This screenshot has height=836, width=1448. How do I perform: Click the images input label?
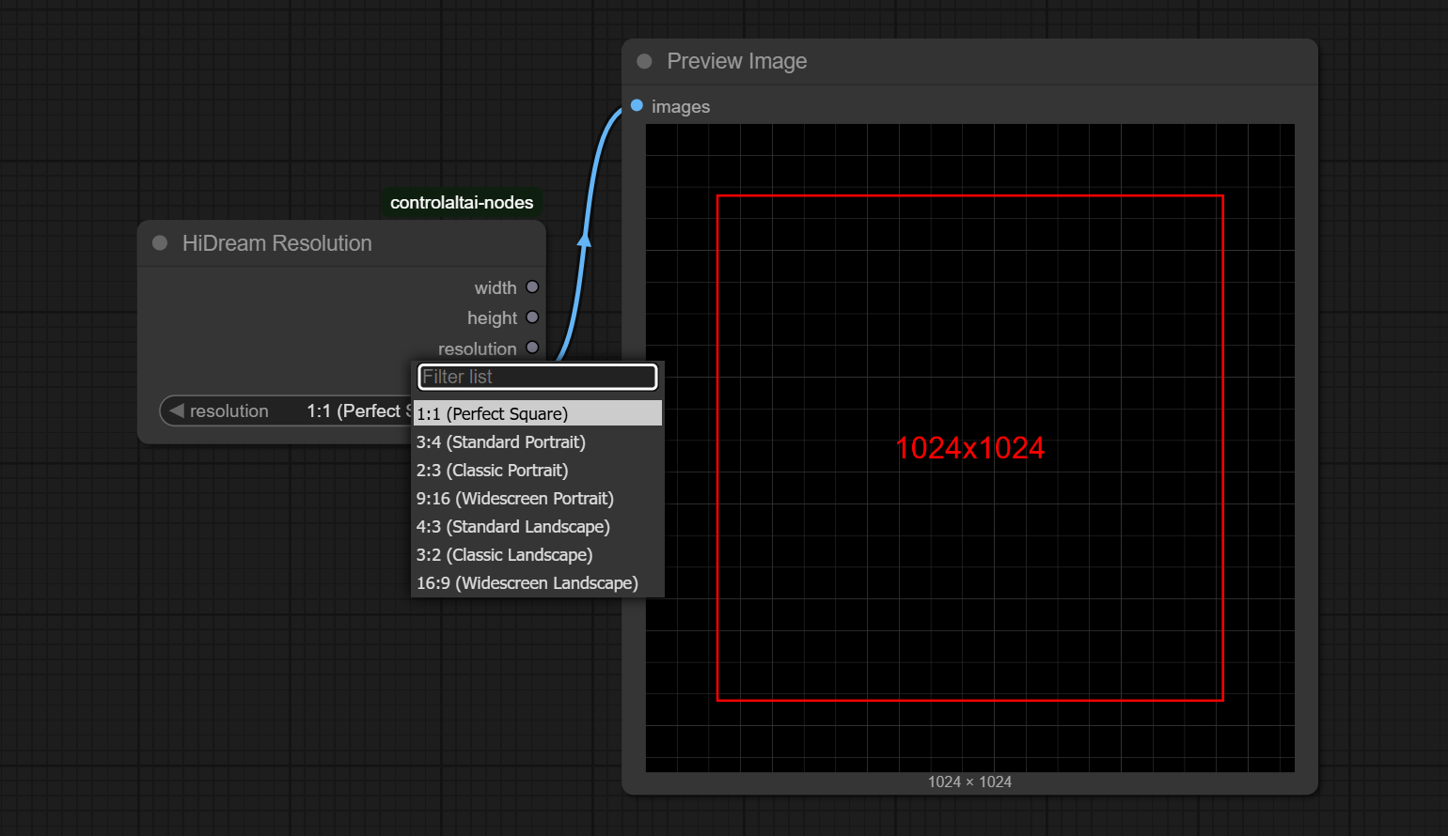681,107
